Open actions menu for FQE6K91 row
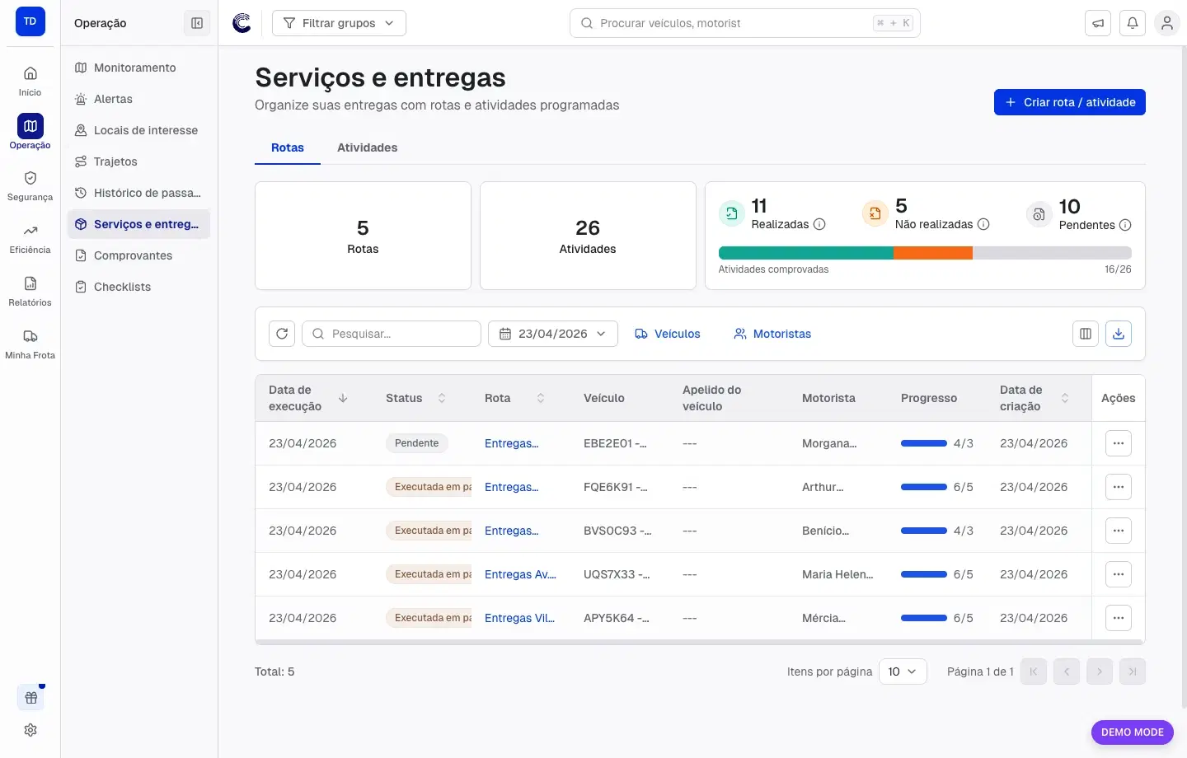Viewport: 1187px width, 758px height. coord(1119,487)
